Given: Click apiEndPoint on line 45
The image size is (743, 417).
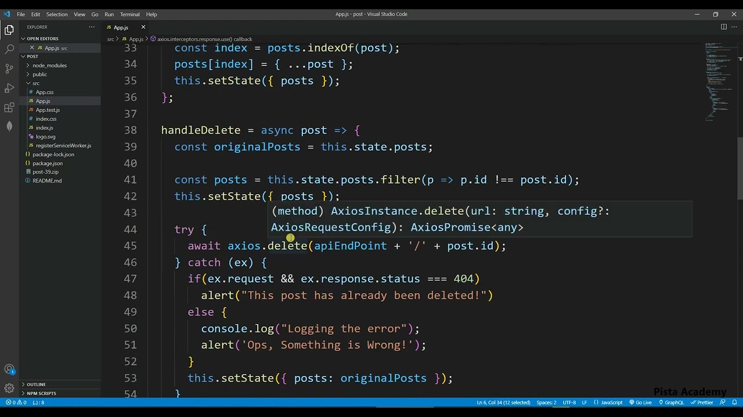Looking at the screenshot, I should click(x=351, y=246).
